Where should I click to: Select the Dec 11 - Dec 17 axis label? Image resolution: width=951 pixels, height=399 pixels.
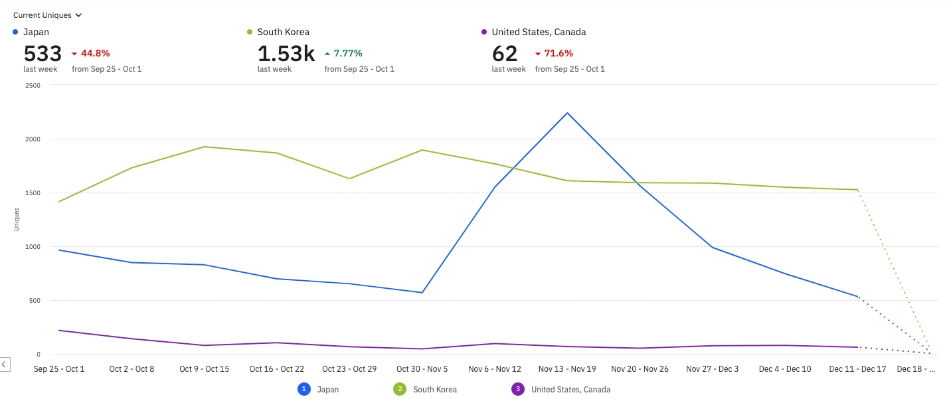tap(858, 369)
